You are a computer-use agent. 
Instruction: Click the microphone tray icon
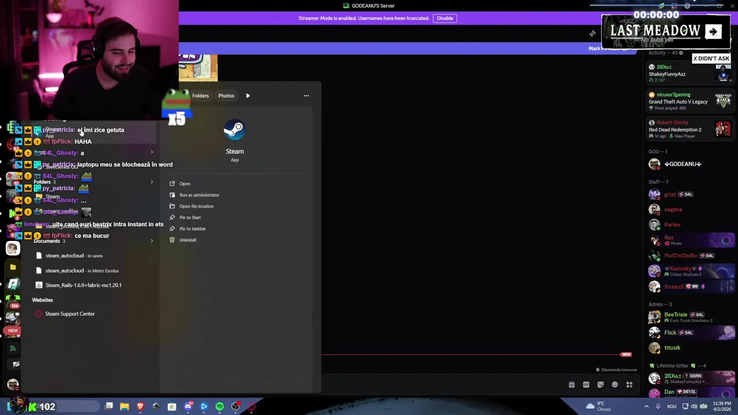[658, 407]
